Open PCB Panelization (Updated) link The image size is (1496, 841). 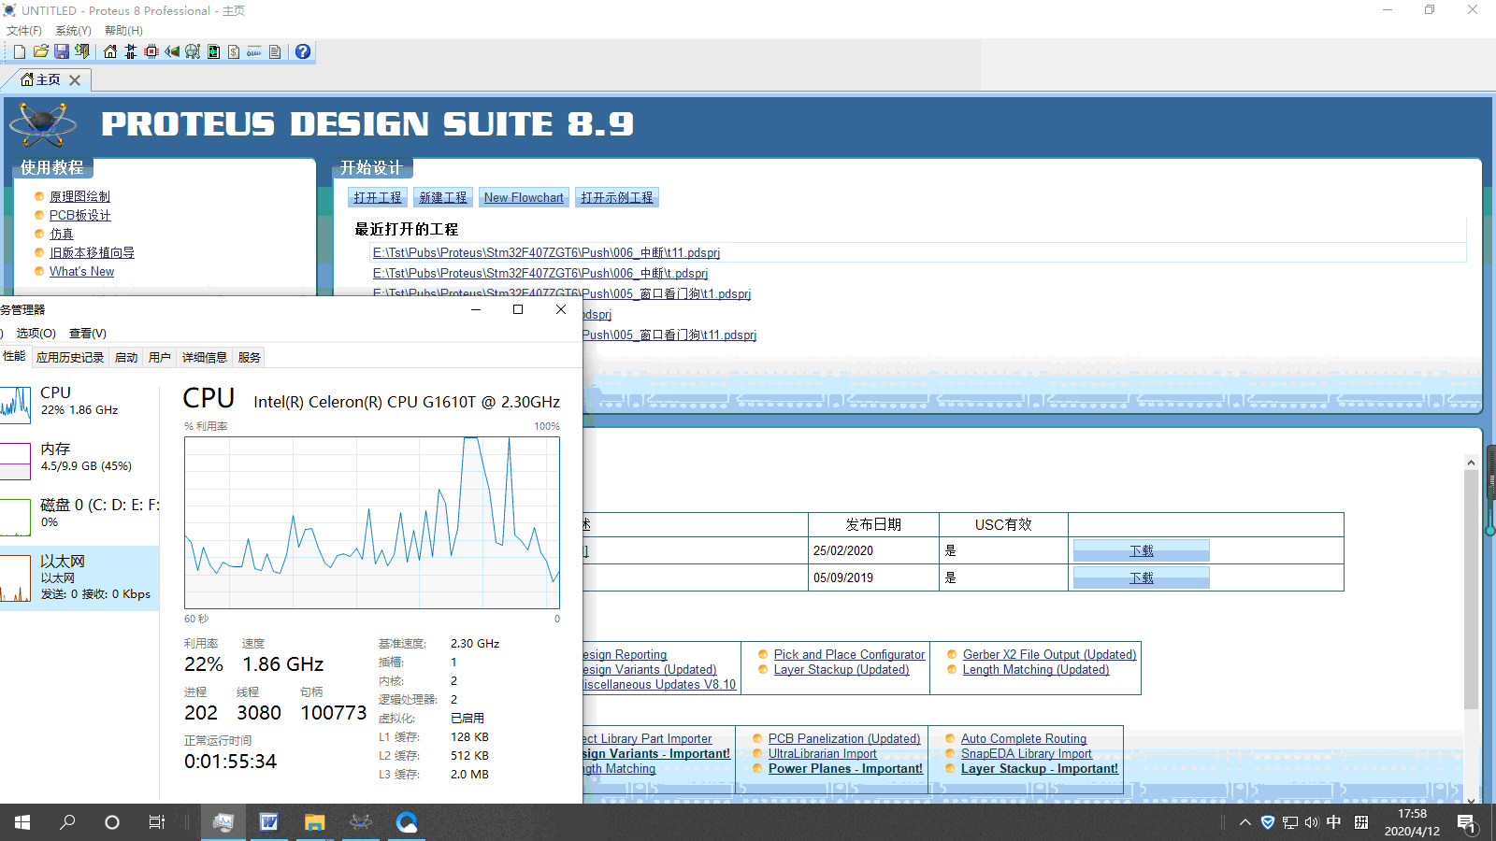click(x=844, y=738)
